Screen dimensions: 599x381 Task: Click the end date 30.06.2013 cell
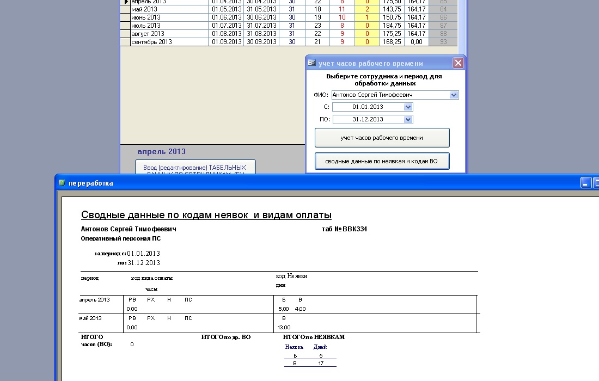tap(261, 17)
